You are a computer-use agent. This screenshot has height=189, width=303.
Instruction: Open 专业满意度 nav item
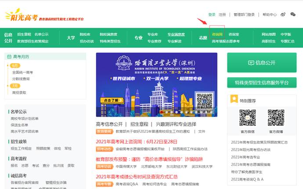tap(176, 34)
